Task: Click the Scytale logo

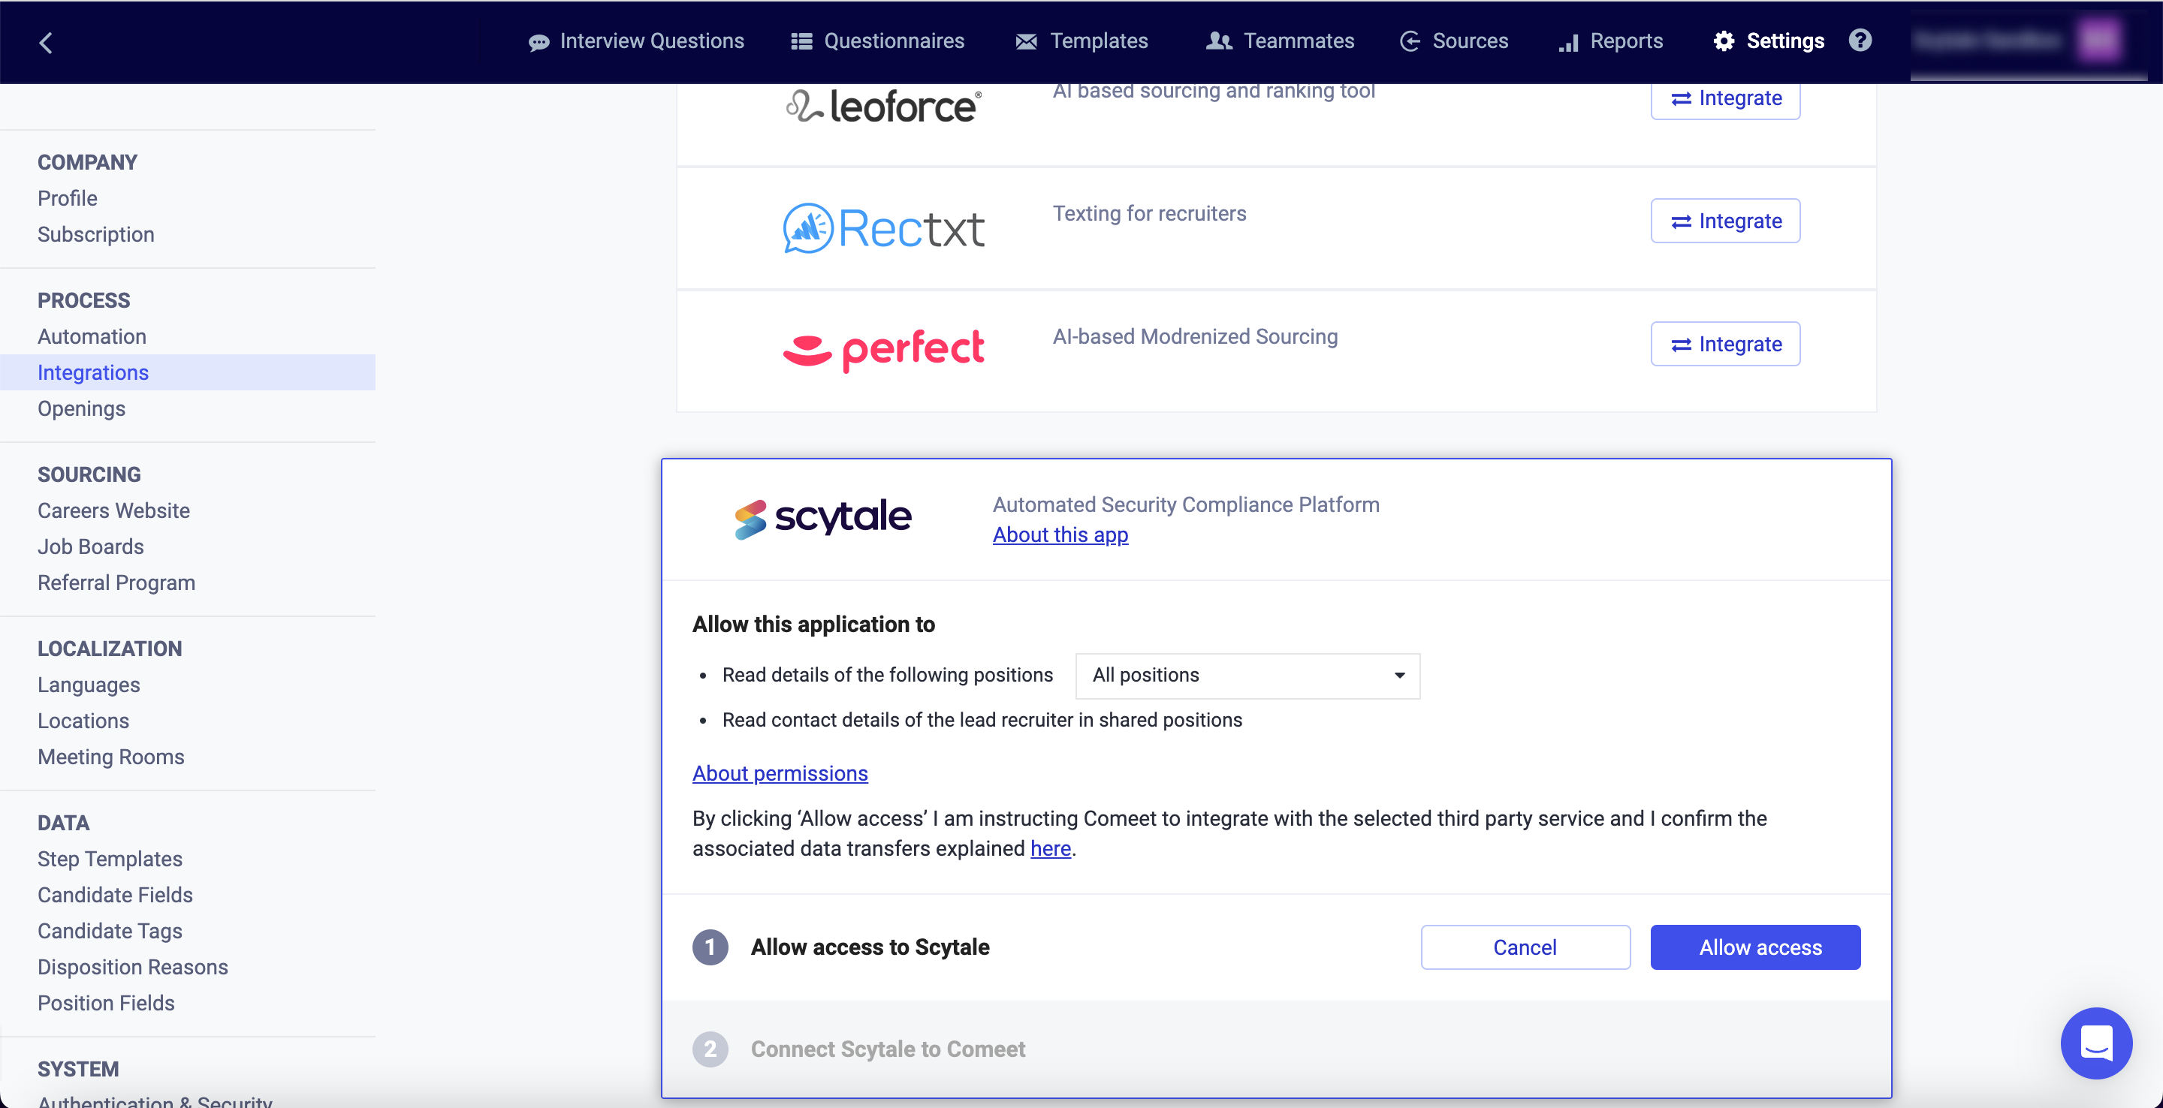Action: coord(823,517)
